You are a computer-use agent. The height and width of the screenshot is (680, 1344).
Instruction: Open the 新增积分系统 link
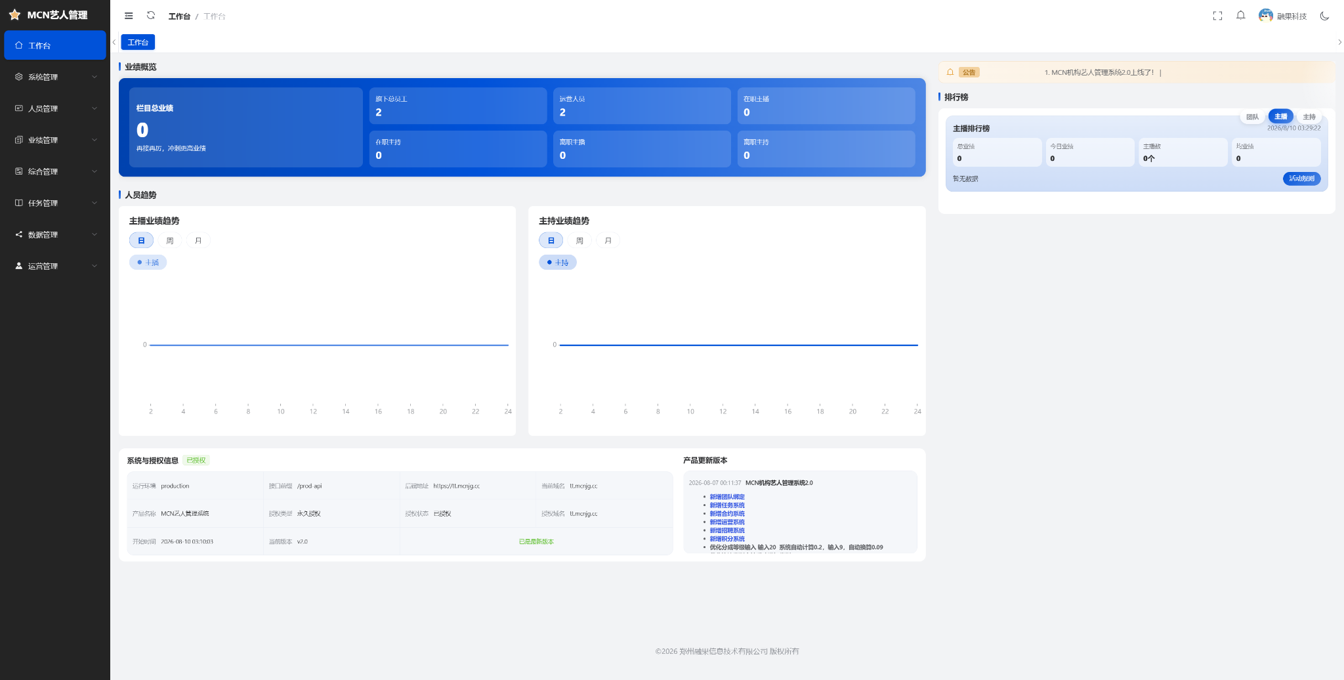click(x=727, y=539)
